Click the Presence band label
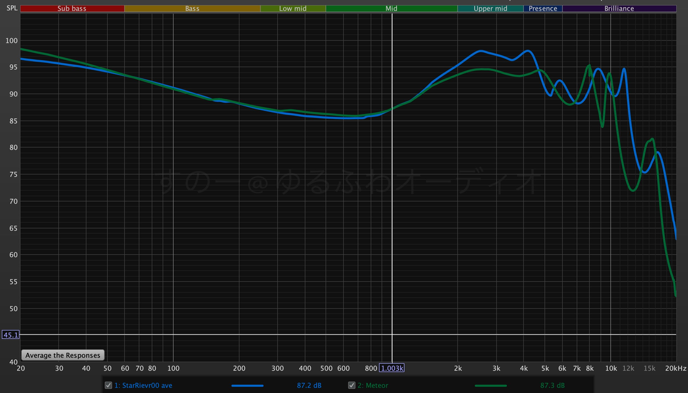This screenshot has width=688, height=393. click(x=543, y=9)
